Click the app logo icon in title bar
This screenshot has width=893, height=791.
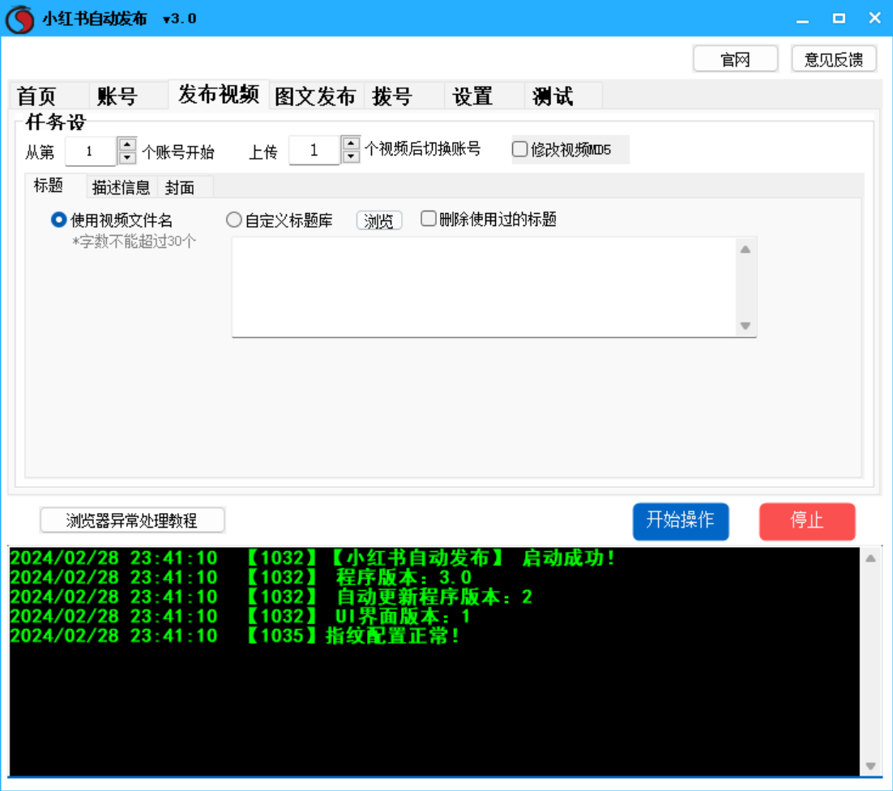pos(19,19)
